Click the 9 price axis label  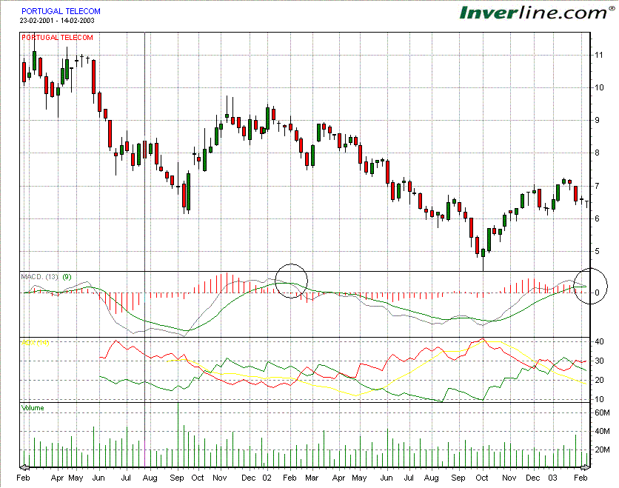click(x=597, y=121)
